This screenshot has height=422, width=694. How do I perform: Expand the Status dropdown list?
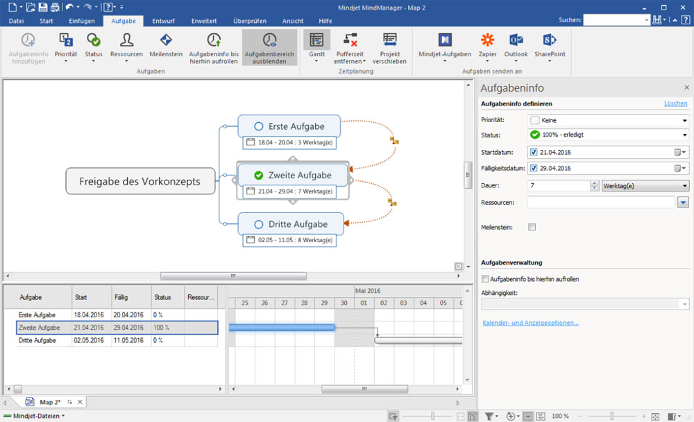(x=684, y=135)
